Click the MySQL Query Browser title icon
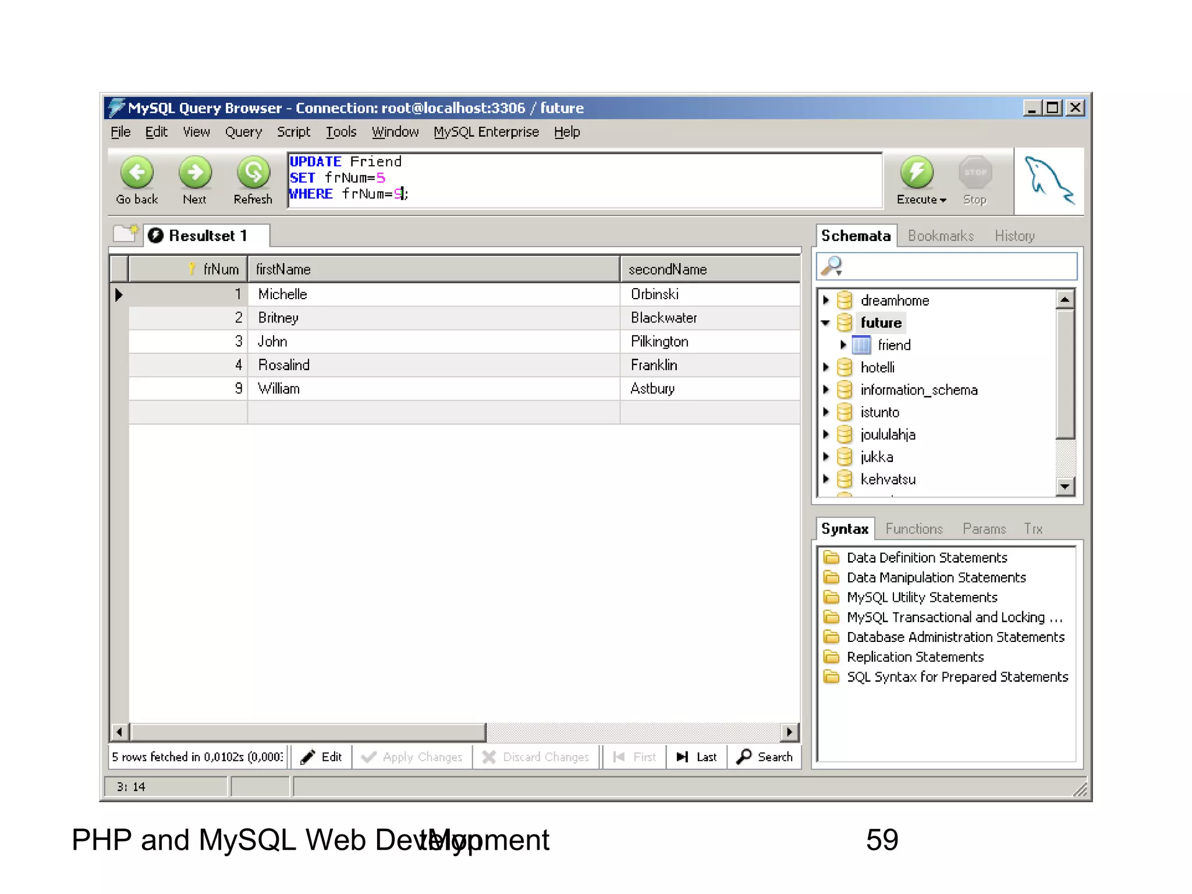 116,108
